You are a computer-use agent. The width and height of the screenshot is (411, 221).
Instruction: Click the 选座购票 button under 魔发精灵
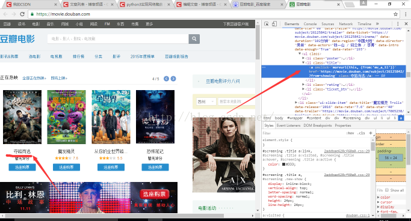66,167
